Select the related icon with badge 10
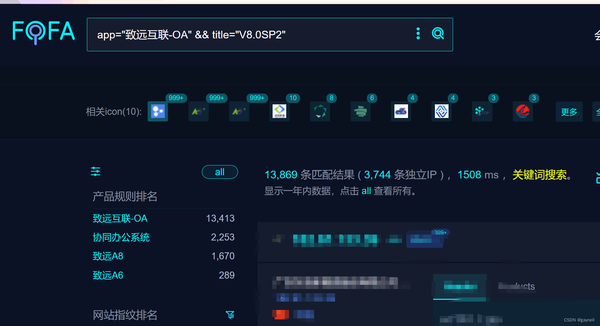 (x=280, y=111)
